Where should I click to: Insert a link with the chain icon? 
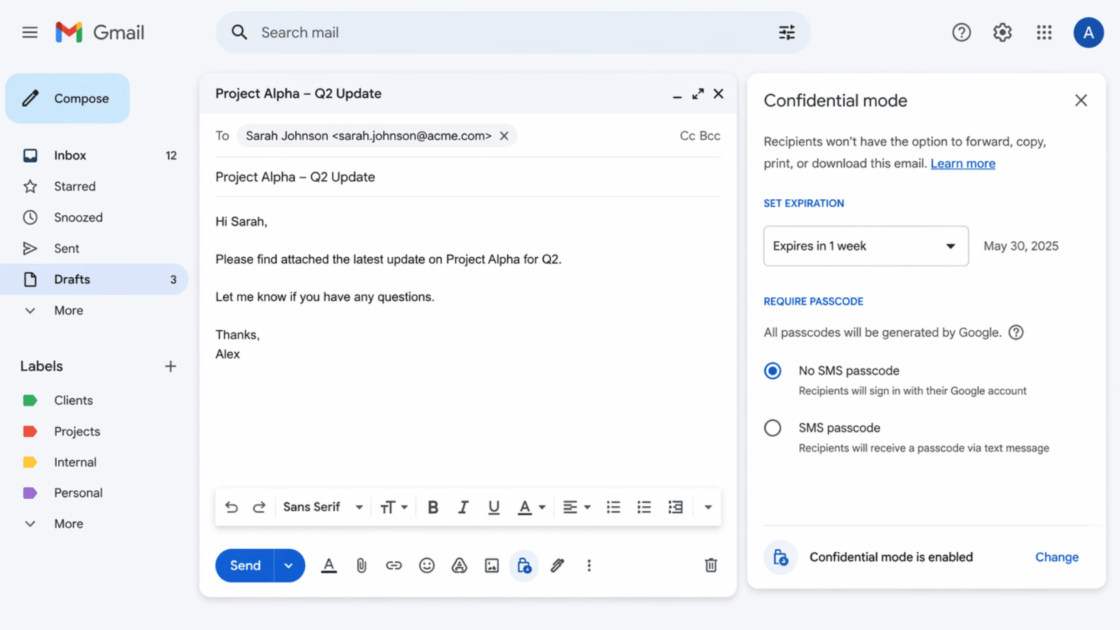pyautogui.click(x=394, y=565)
